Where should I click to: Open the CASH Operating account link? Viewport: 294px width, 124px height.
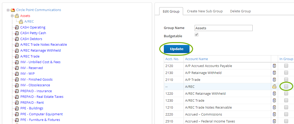coord(33,27)
